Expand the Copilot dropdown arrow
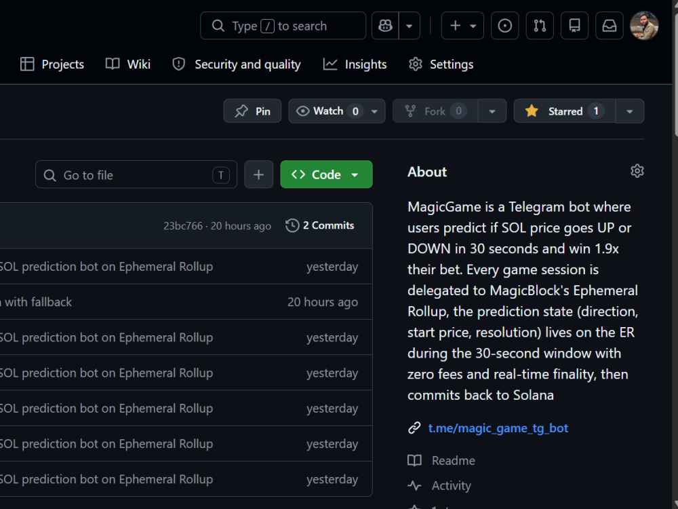The image size is (678, 509). pos(409,26)
